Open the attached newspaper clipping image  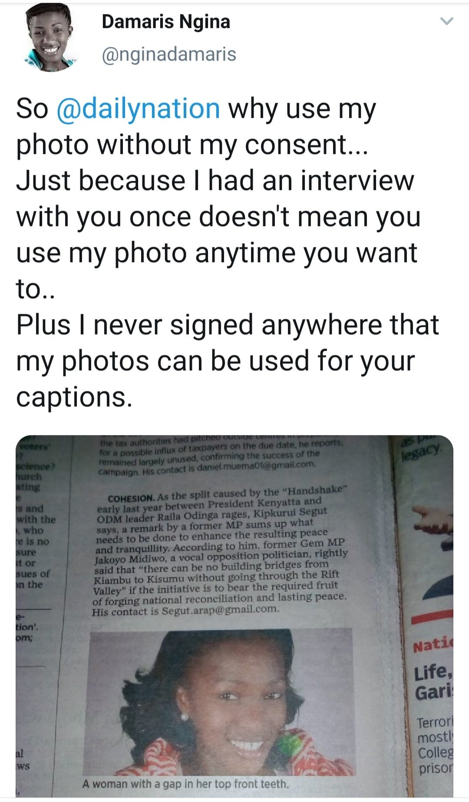tap(234, 616)
